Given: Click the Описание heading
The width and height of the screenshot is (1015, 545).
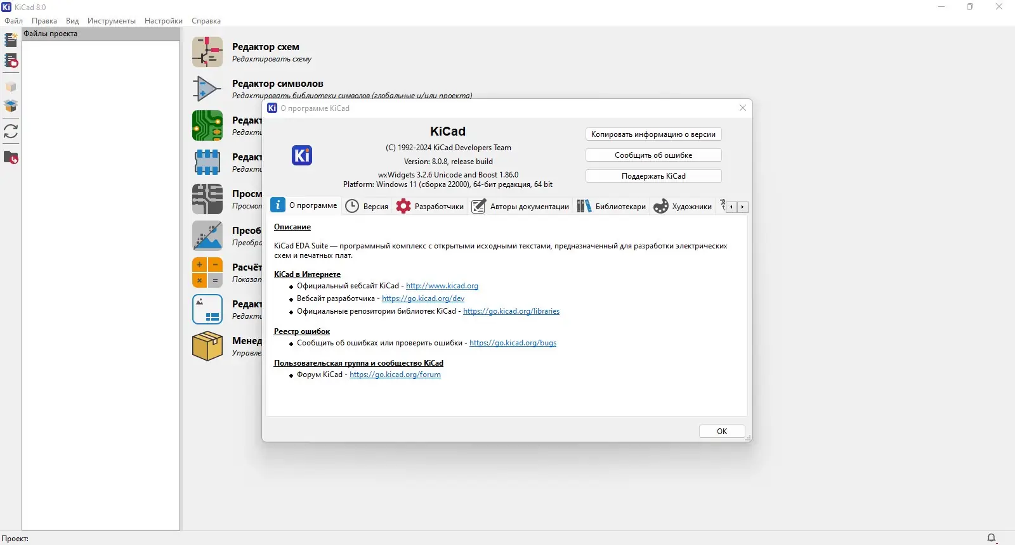Looking at the screenshot, I should point(292,227).
